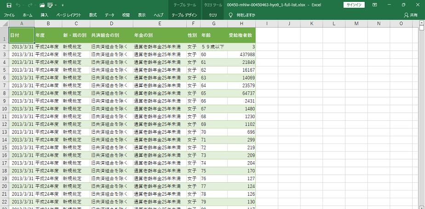The height and width of the screenshot is (209, 425).
Task: Select column H header
Action: [241, 23]
